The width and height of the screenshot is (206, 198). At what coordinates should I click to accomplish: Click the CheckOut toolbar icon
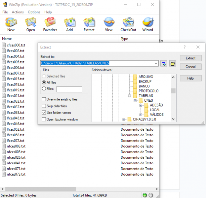pos(128,24)
